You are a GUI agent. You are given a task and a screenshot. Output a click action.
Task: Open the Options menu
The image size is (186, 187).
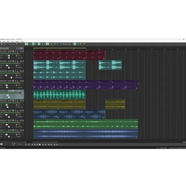click(17, 41)
